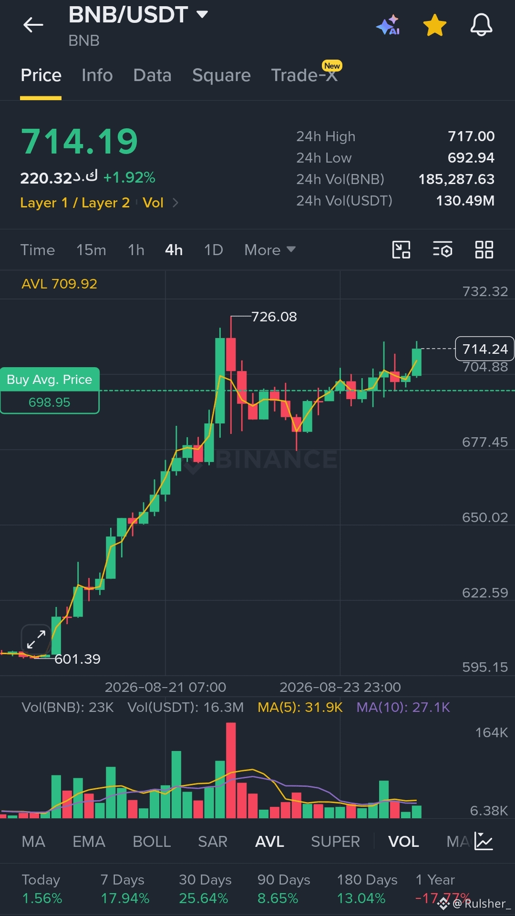This screenshot has width=515, height=916.
Task: Toggle the SUPER indicator
Action: click(x=335, y=842)
